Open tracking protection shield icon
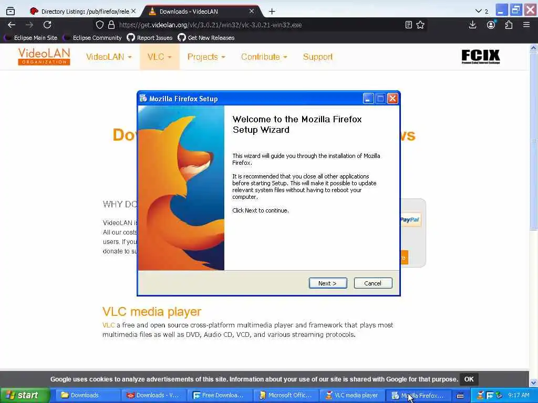Viewport: 538px width, 403px height. 99,25
